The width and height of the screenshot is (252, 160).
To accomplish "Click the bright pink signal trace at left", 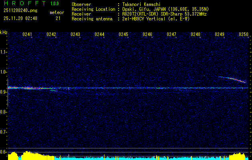I will click(x=20, y=87).
